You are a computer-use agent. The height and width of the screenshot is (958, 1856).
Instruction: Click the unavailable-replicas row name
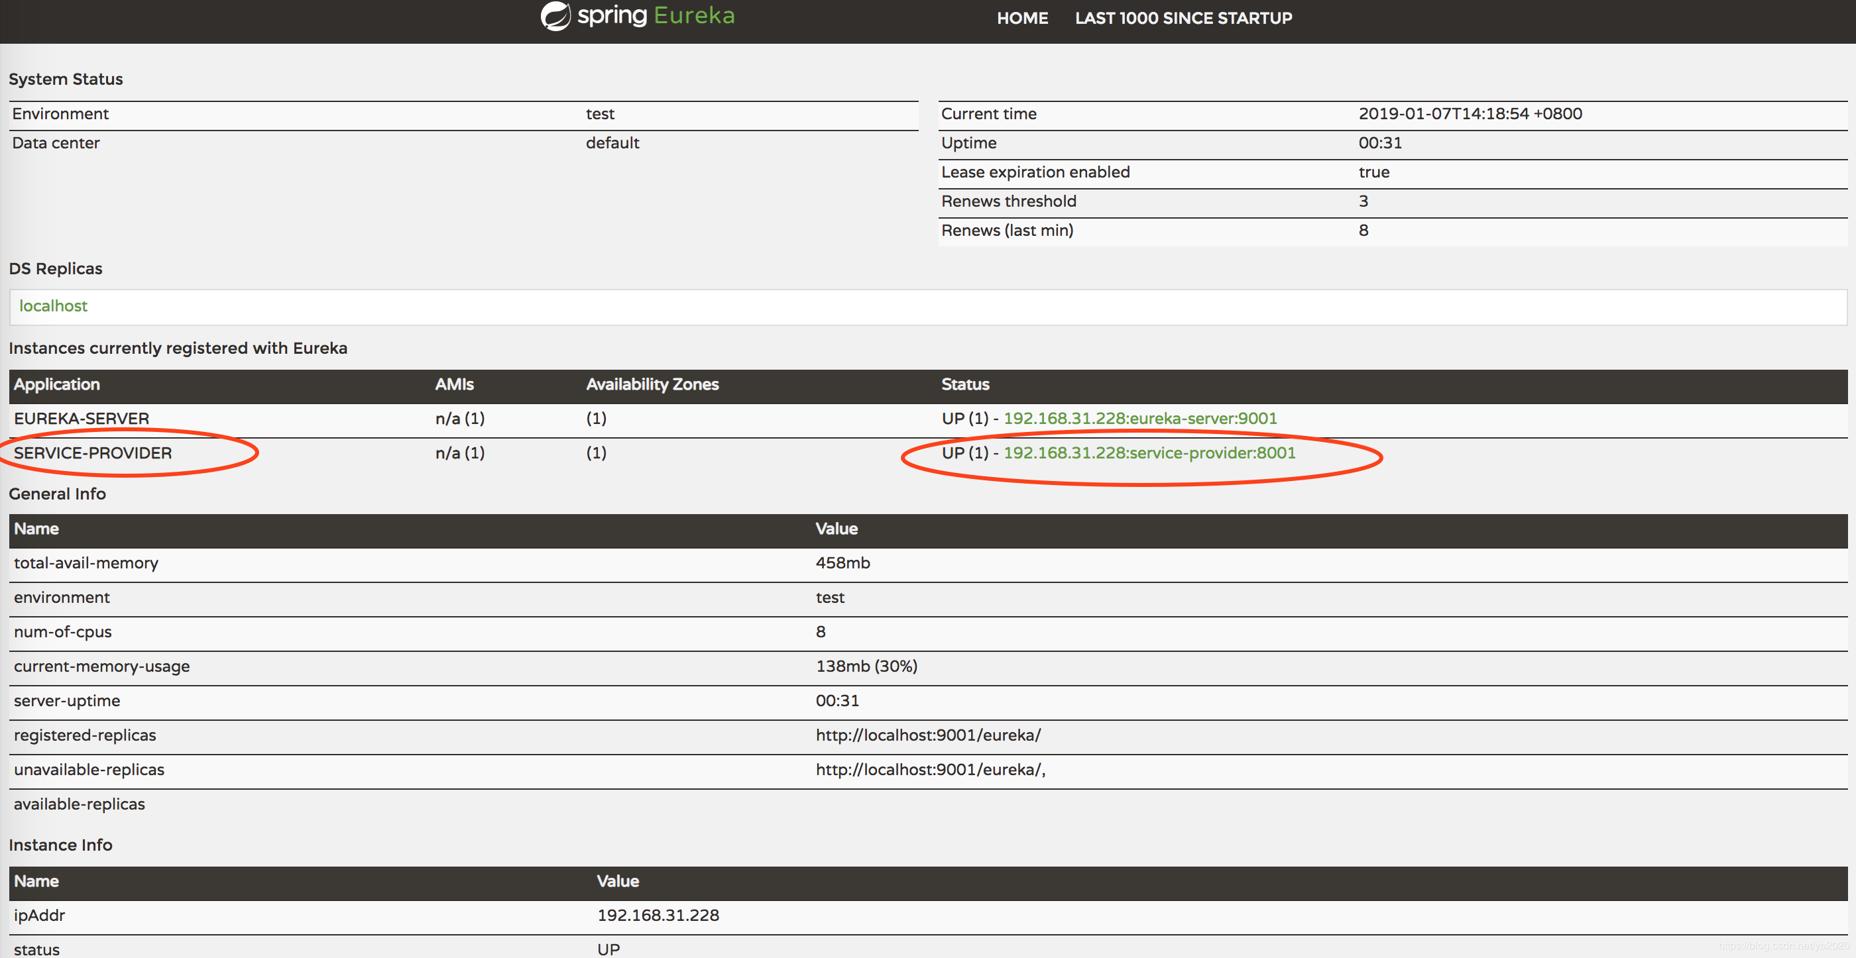tap(89, 770)
